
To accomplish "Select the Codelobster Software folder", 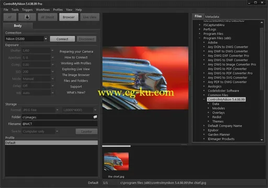I will (224, 91).
